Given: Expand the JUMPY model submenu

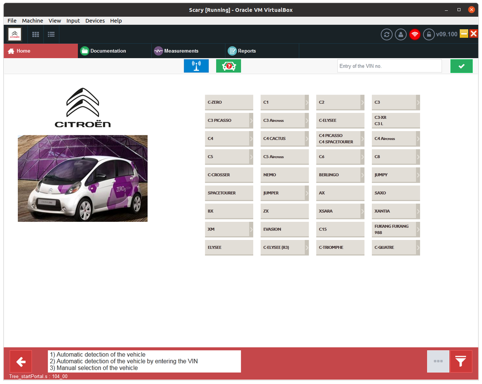Looking at the screenshot, I should coord(418,175).
